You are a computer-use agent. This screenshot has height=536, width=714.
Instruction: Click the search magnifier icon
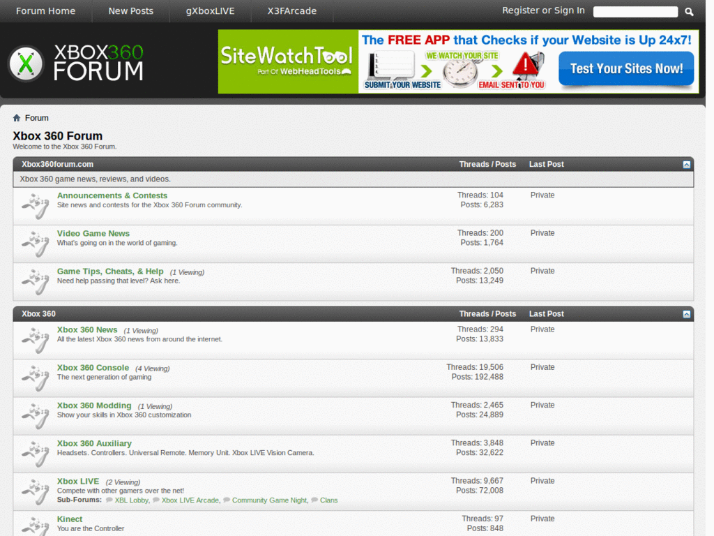pos(689,12)
